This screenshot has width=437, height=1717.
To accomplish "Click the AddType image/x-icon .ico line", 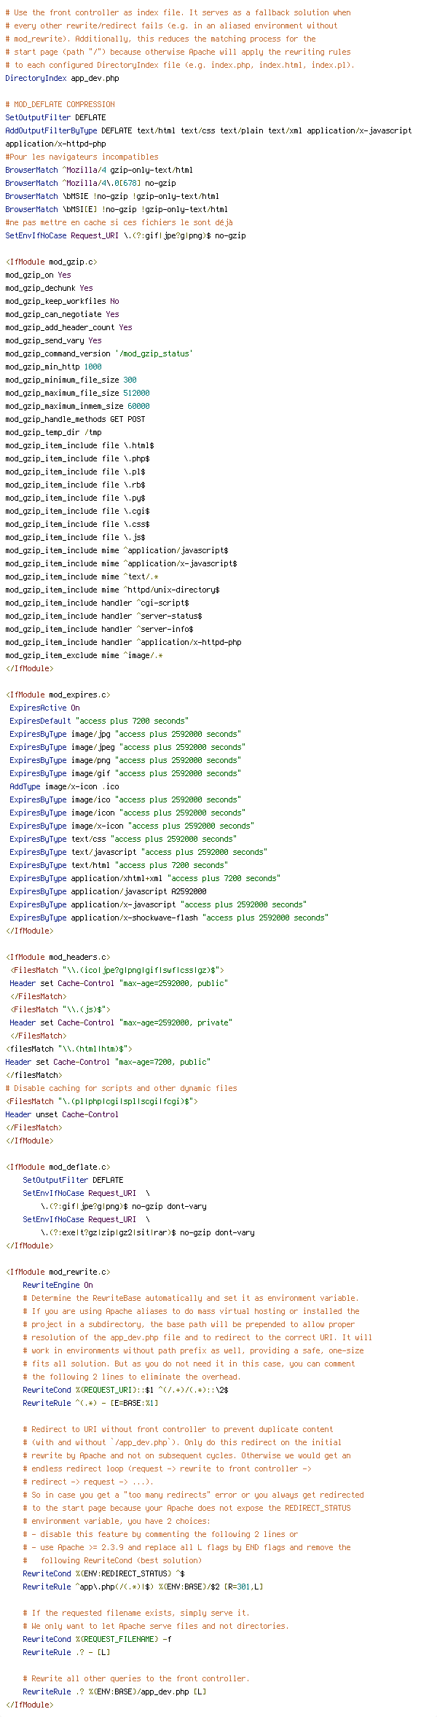I will coord(64,786).
